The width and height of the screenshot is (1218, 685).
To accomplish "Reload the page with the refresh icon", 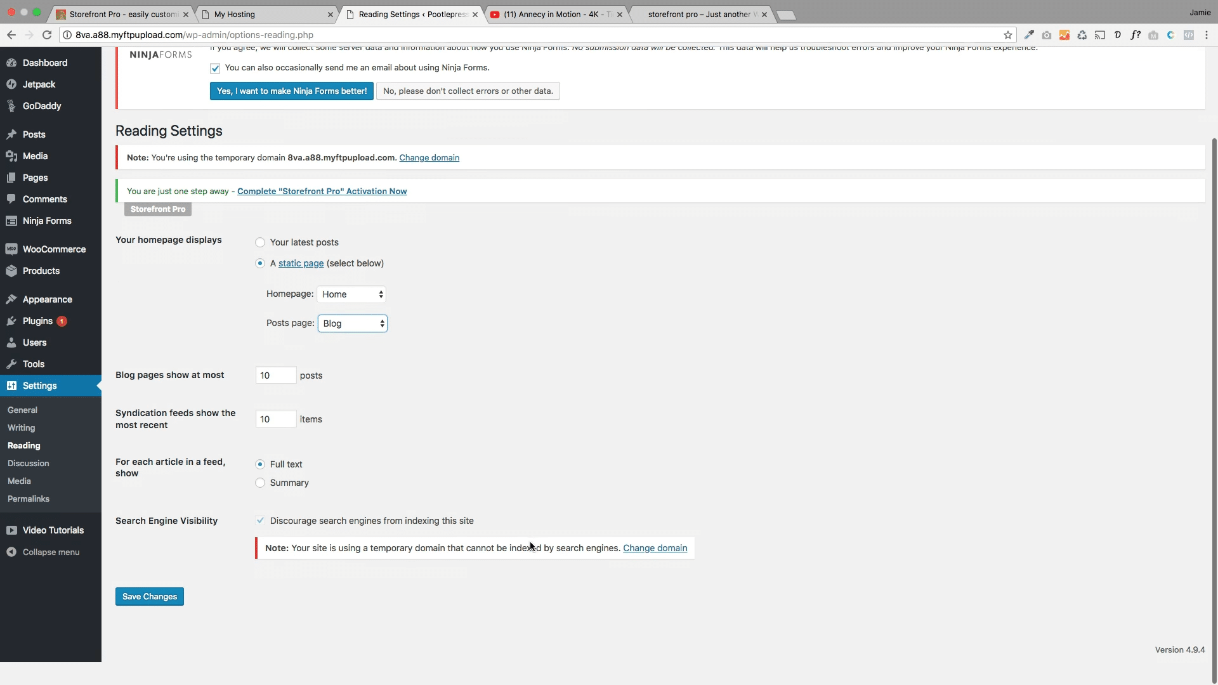I will tap(47, 35).
